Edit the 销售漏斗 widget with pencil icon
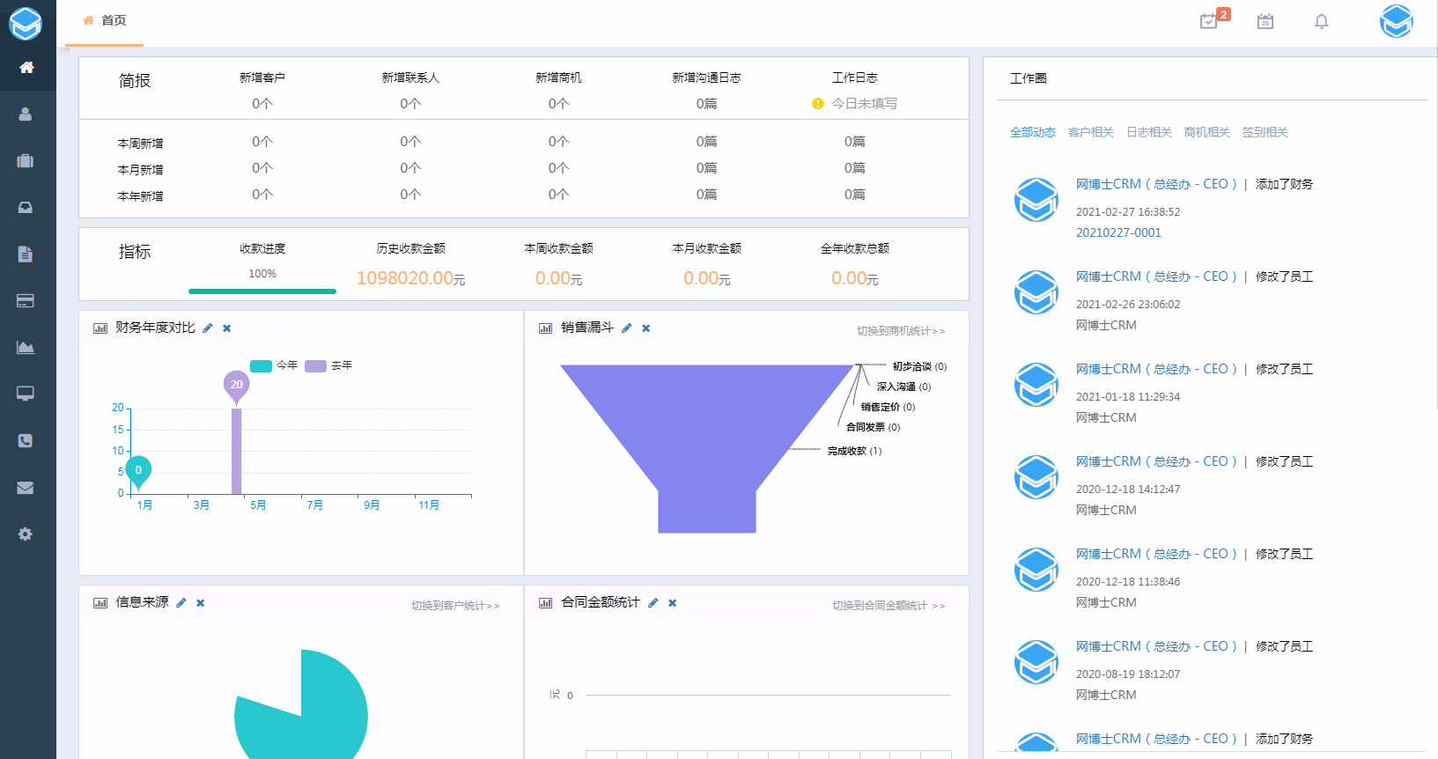1438x759 pixels. [627, 328]
